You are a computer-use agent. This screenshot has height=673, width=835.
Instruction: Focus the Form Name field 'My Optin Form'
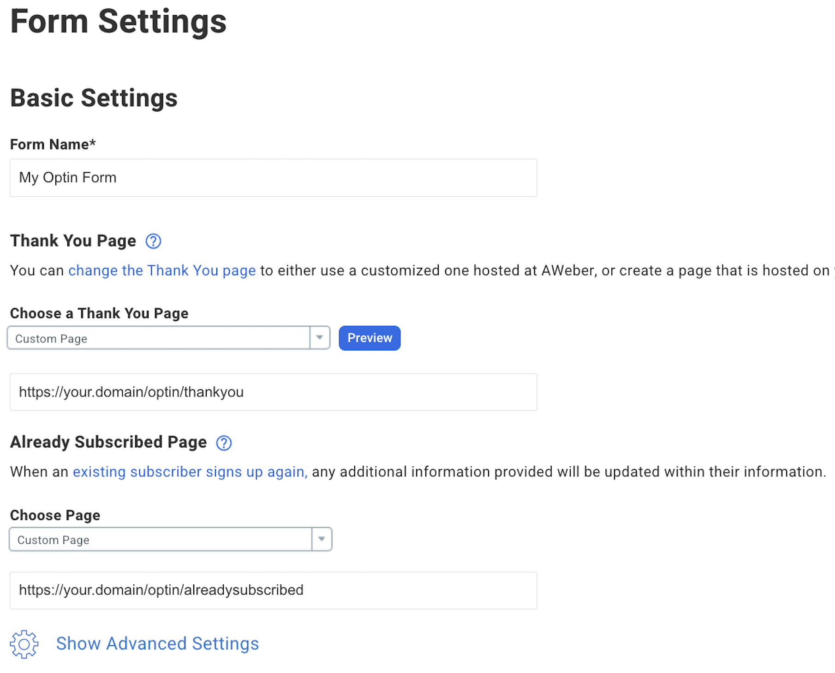[273, 178]
